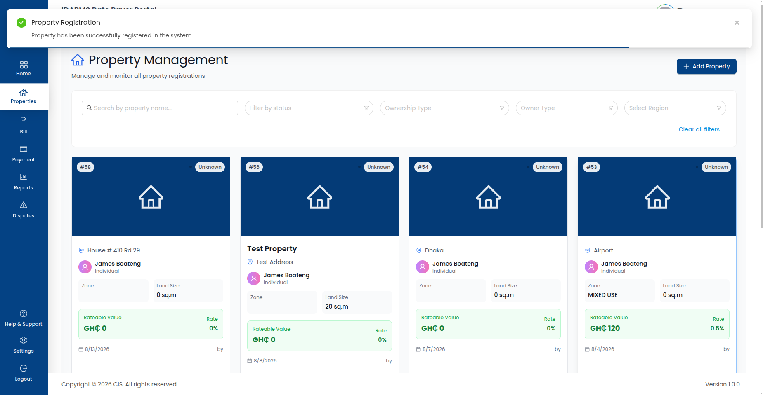Click the Clear all filters link
Image resolution: width=763 pixels, height=395 pixels.
699,129
